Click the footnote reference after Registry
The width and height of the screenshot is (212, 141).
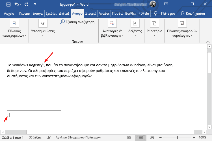click(43, 64)
